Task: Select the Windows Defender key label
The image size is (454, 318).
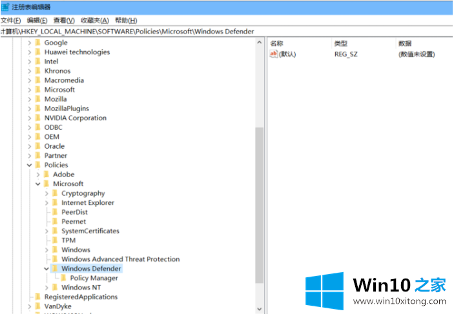Action: 91,269
